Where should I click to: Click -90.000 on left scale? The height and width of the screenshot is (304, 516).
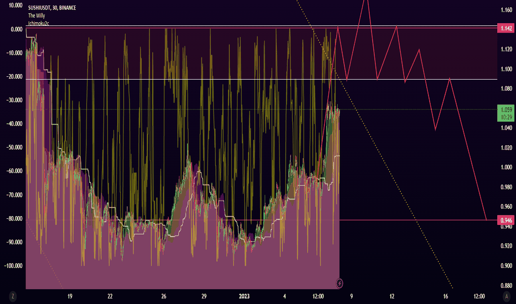point(14,242)
